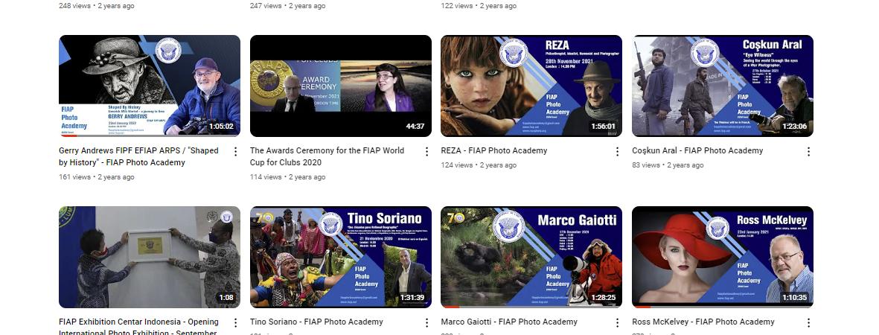Viewport: 879px width, 335px height.
Task: Open action menu for Ross McKelvey video
Action: pos(808,322)
